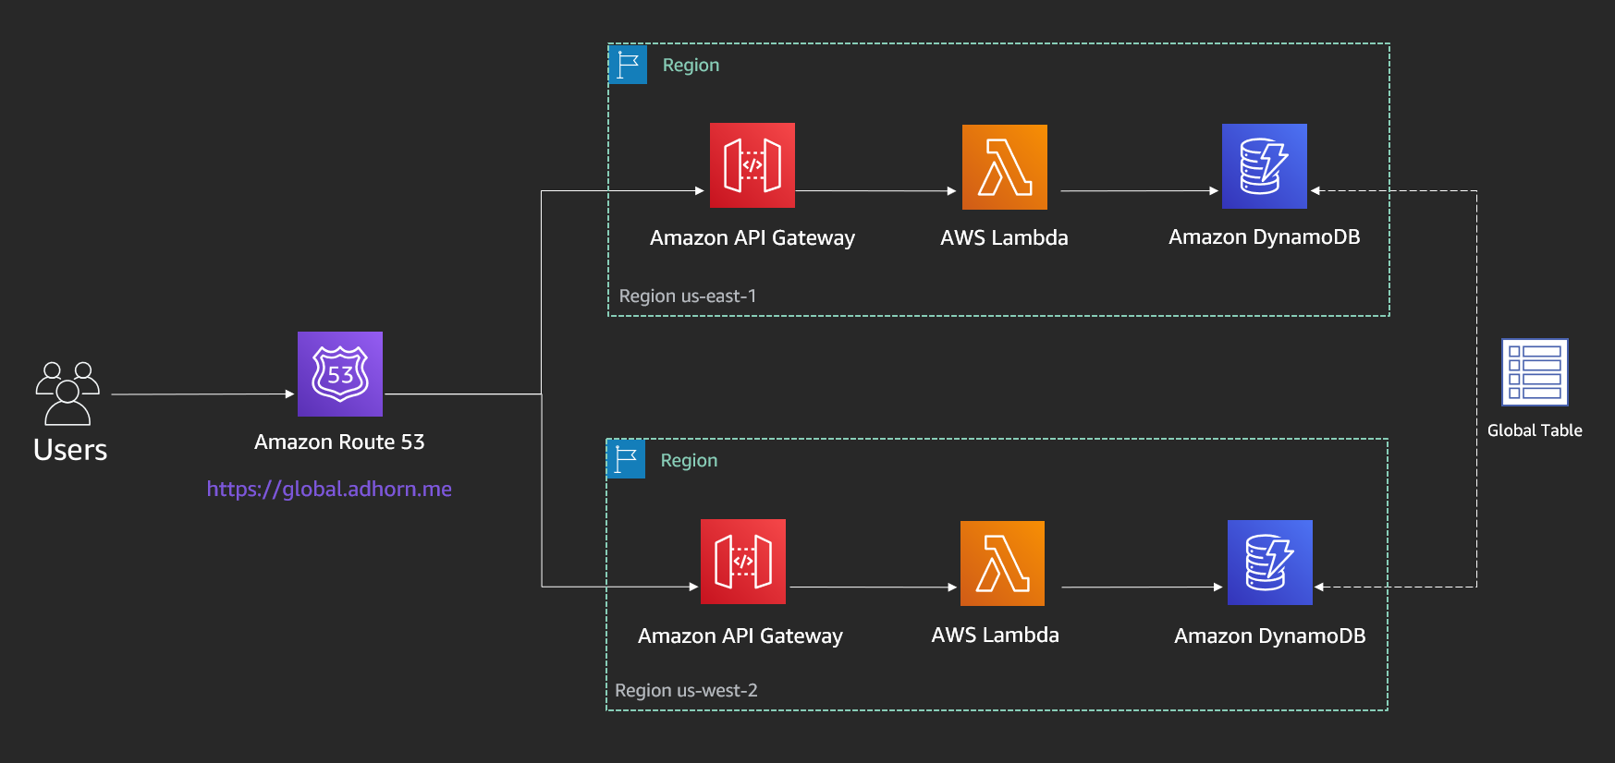Select the Lambda icon in us-west-2
This screenshot has width=1615, height=763.
1003,563
